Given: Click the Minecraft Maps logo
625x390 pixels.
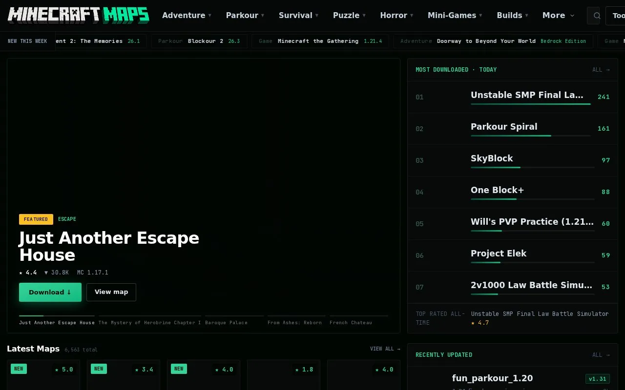Looking at the screenshot, I should pos(79,15).
